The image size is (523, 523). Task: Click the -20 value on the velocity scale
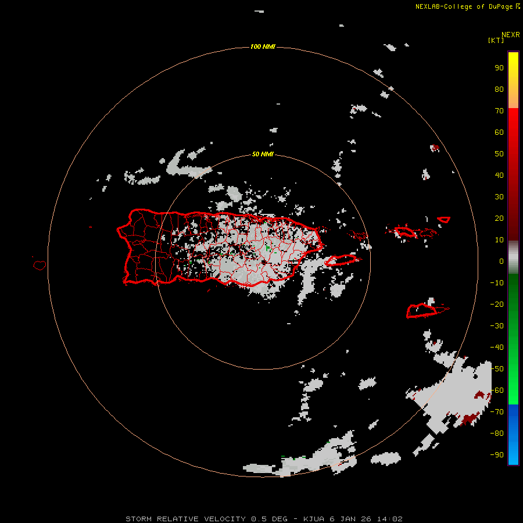click(497, 304)
